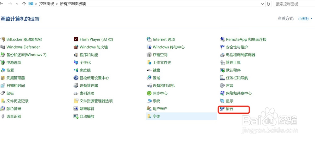
Task: Open the 备份和还原(Windows 7) icon
Action: (3, 55)
